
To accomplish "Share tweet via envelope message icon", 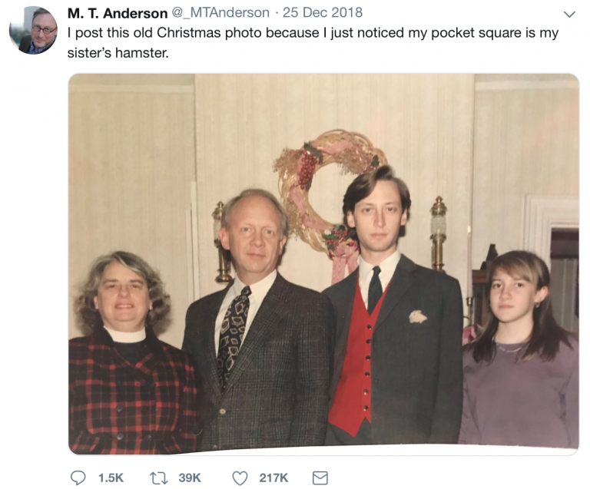I will point(320,478).
